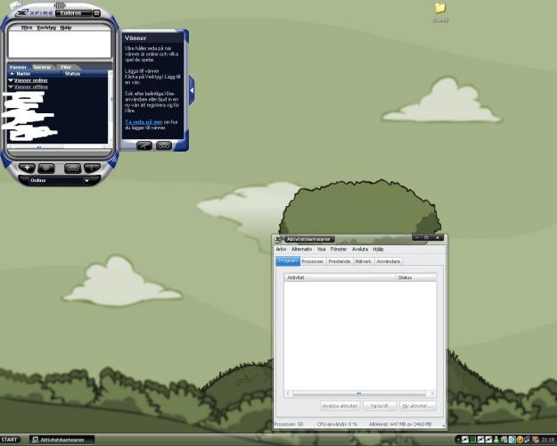The width and height of the screenshot is (557, 446).
Task: Click the horizontal scrollbar in the task list
Action: [358, 392]
